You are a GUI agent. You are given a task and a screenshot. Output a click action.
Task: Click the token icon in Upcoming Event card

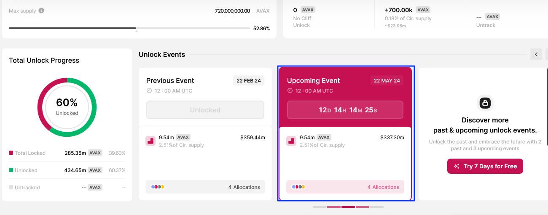click(291, 141)
